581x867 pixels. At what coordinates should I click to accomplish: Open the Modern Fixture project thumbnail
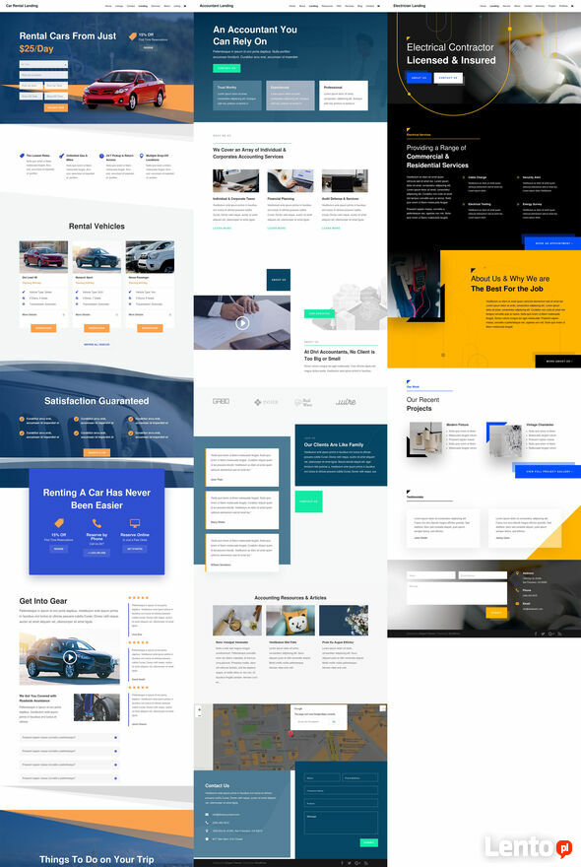coord(424,438)
